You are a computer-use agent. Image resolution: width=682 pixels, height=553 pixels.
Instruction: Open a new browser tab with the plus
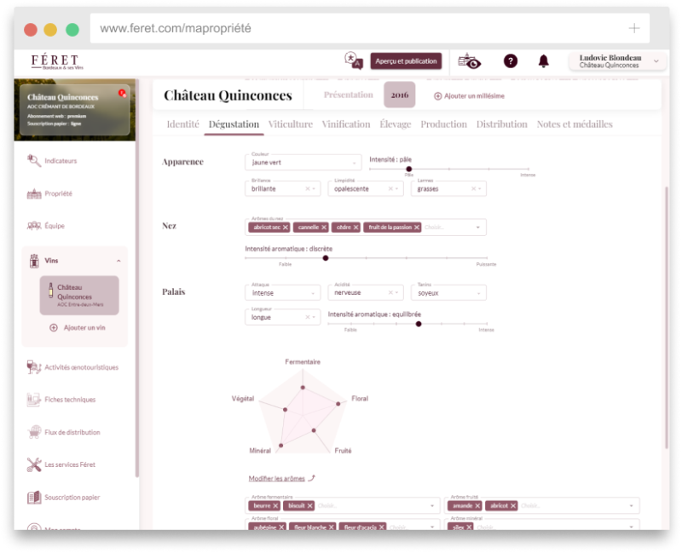pyautogui.click(x=634, y=28)
